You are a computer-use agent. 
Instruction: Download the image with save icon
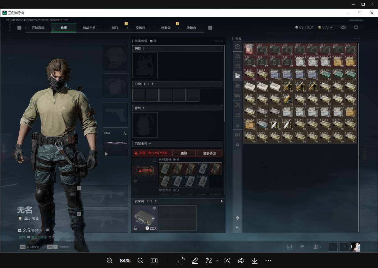click(255, 261)
